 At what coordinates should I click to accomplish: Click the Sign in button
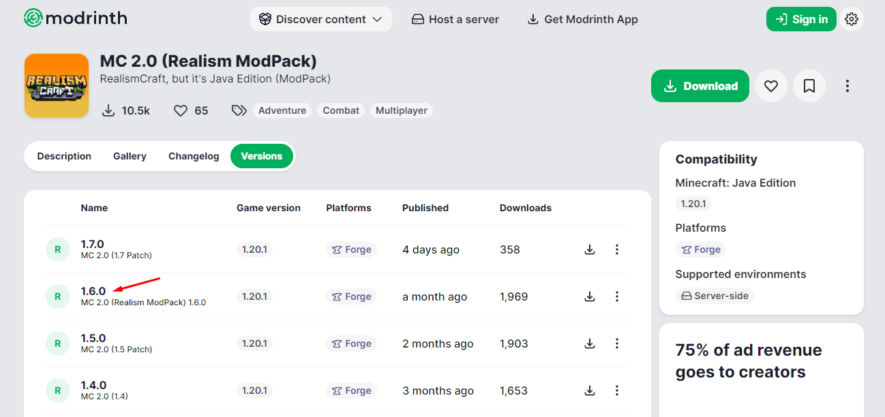tap(801, 19)
